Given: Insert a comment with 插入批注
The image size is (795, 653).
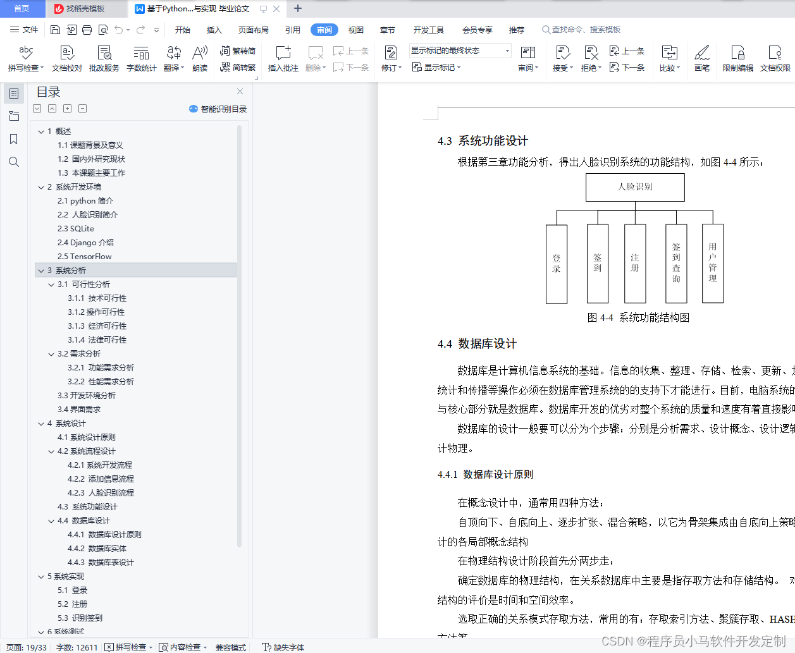Looking at the screenshot, I should pos(283,59).
